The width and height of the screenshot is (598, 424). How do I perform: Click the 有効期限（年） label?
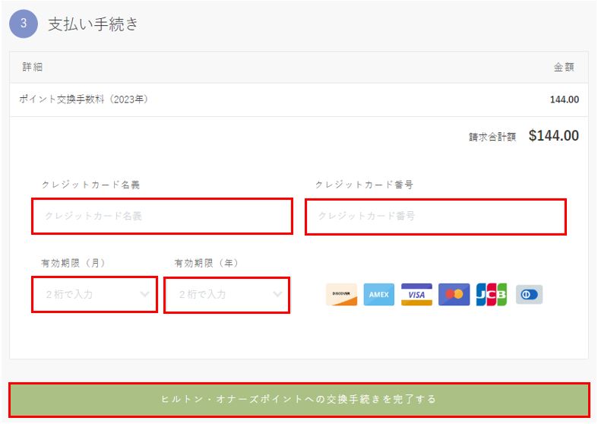pos(207,263)
